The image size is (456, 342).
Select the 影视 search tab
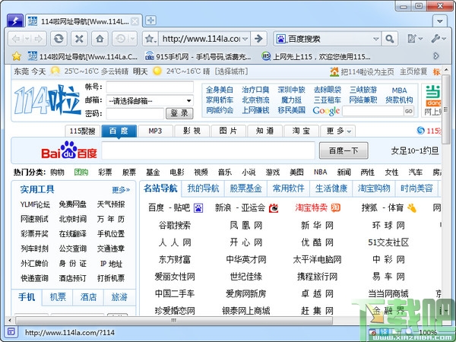[192, 131]
